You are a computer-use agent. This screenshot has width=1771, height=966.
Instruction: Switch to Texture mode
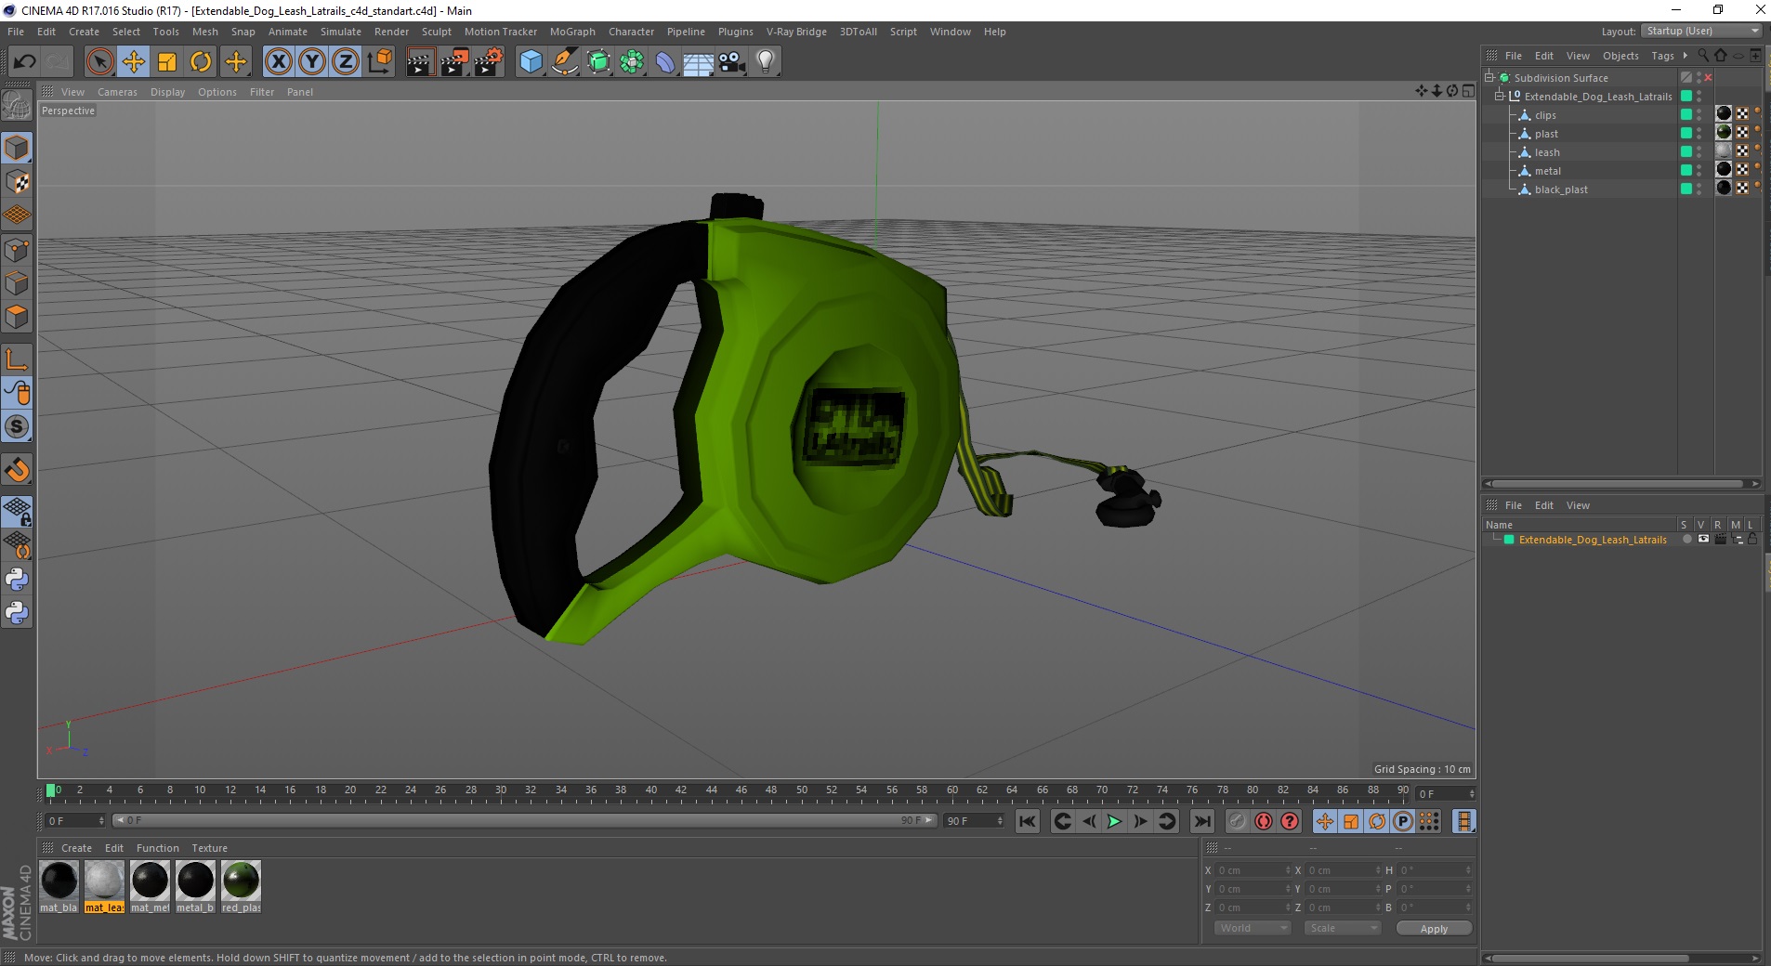point(17,182)
